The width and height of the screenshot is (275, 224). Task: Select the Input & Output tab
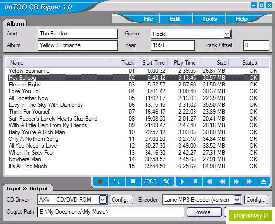tap(27, 189)
